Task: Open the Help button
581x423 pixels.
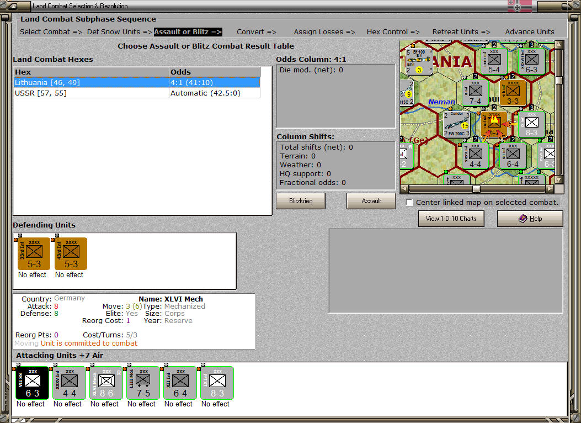Action: coord(530,219)
